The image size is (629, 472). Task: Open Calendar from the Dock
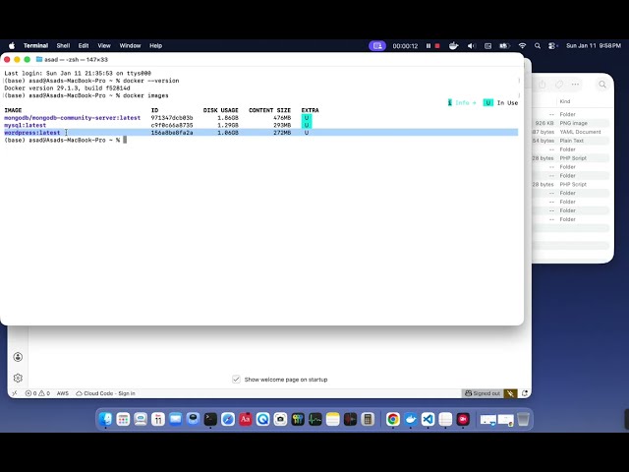(x=158, y=420)
